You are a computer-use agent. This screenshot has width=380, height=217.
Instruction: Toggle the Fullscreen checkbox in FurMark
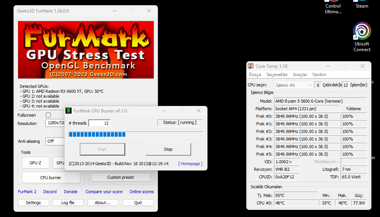pyautogui.click(x=48, y=115)
